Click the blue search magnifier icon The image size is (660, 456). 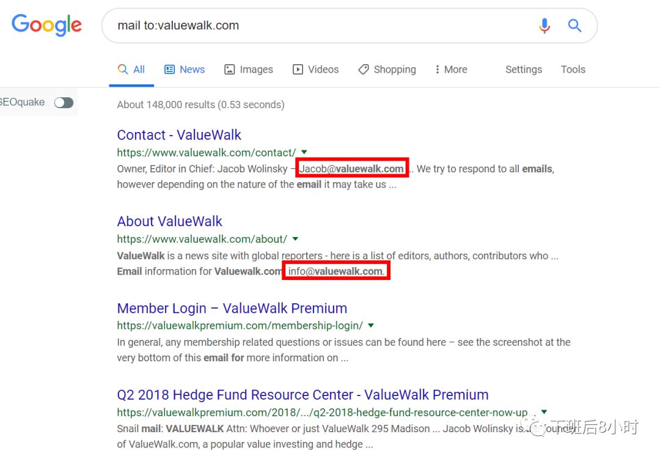pyautogui.click(x=574, y=26)
